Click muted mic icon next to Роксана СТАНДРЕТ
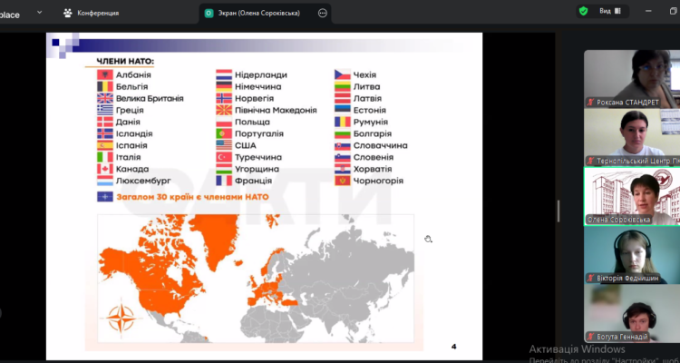This screenshot has height=363, width=680. click(590, 103)
